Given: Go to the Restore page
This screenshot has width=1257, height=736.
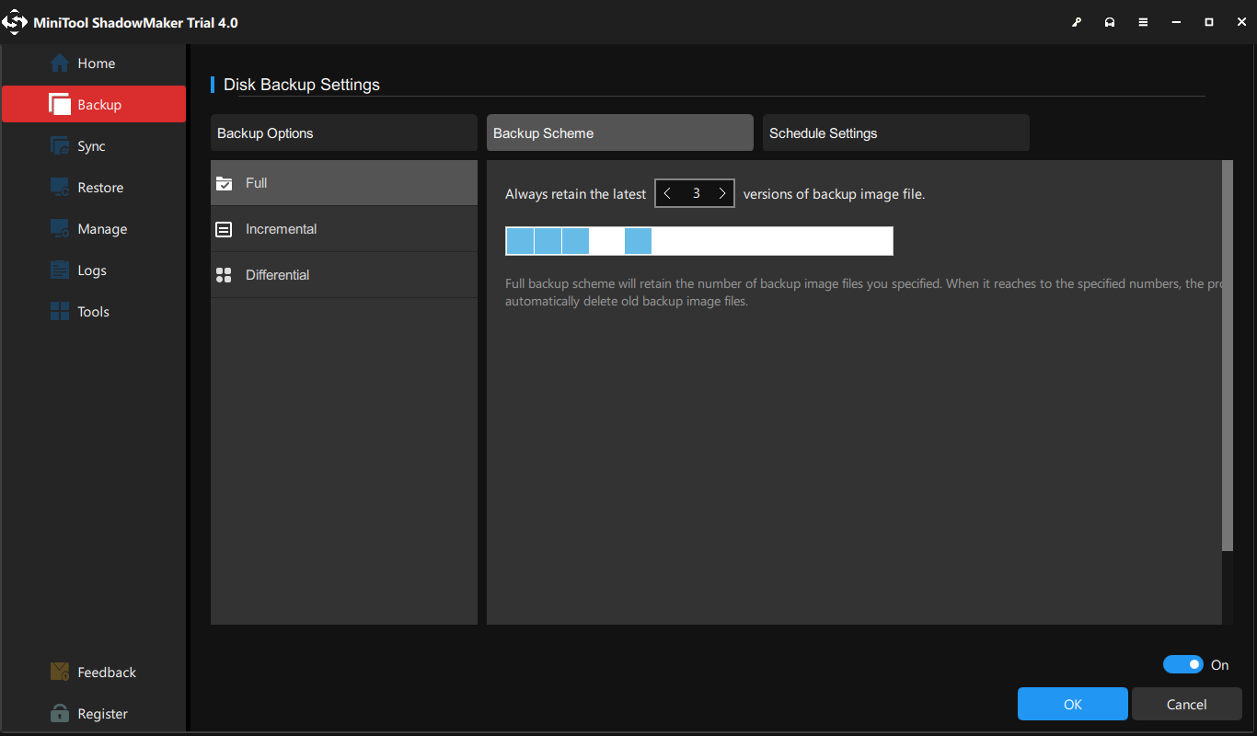Looking at the screenshot, I should 94,188.
